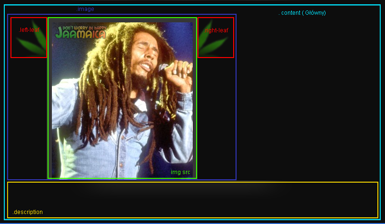Select the red .left-leaf label
This screenshot has width=385, height=224.
tap(29, 30)
